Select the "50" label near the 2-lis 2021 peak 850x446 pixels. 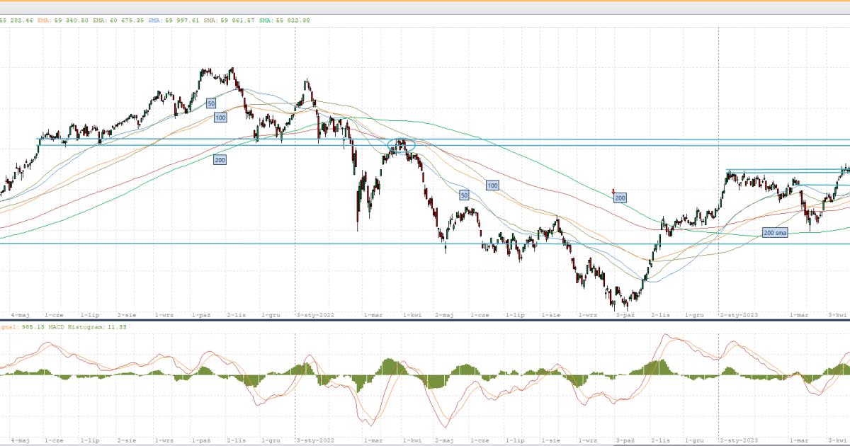point(211,103)
